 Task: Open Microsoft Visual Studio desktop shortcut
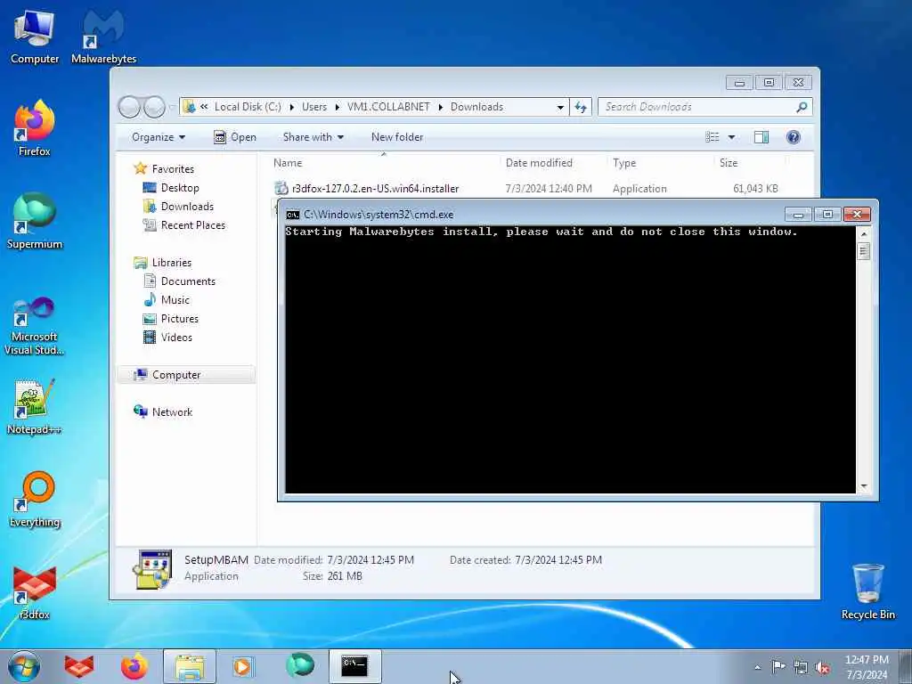pos(35,326)
